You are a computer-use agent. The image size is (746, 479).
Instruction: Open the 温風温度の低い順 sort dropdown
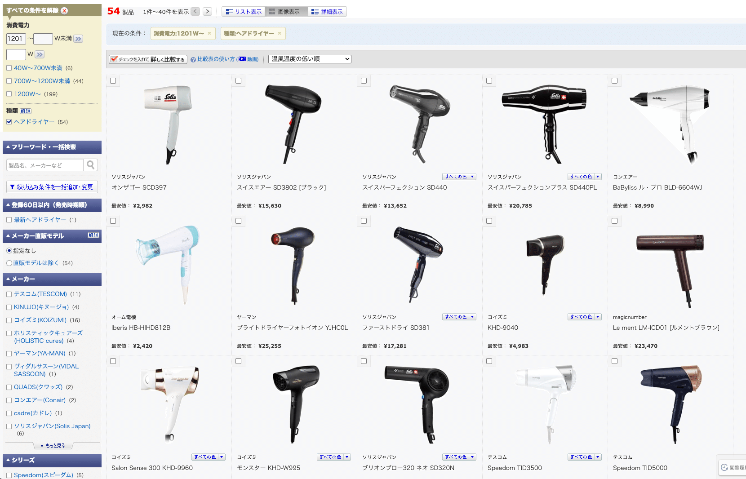point(310,59)
